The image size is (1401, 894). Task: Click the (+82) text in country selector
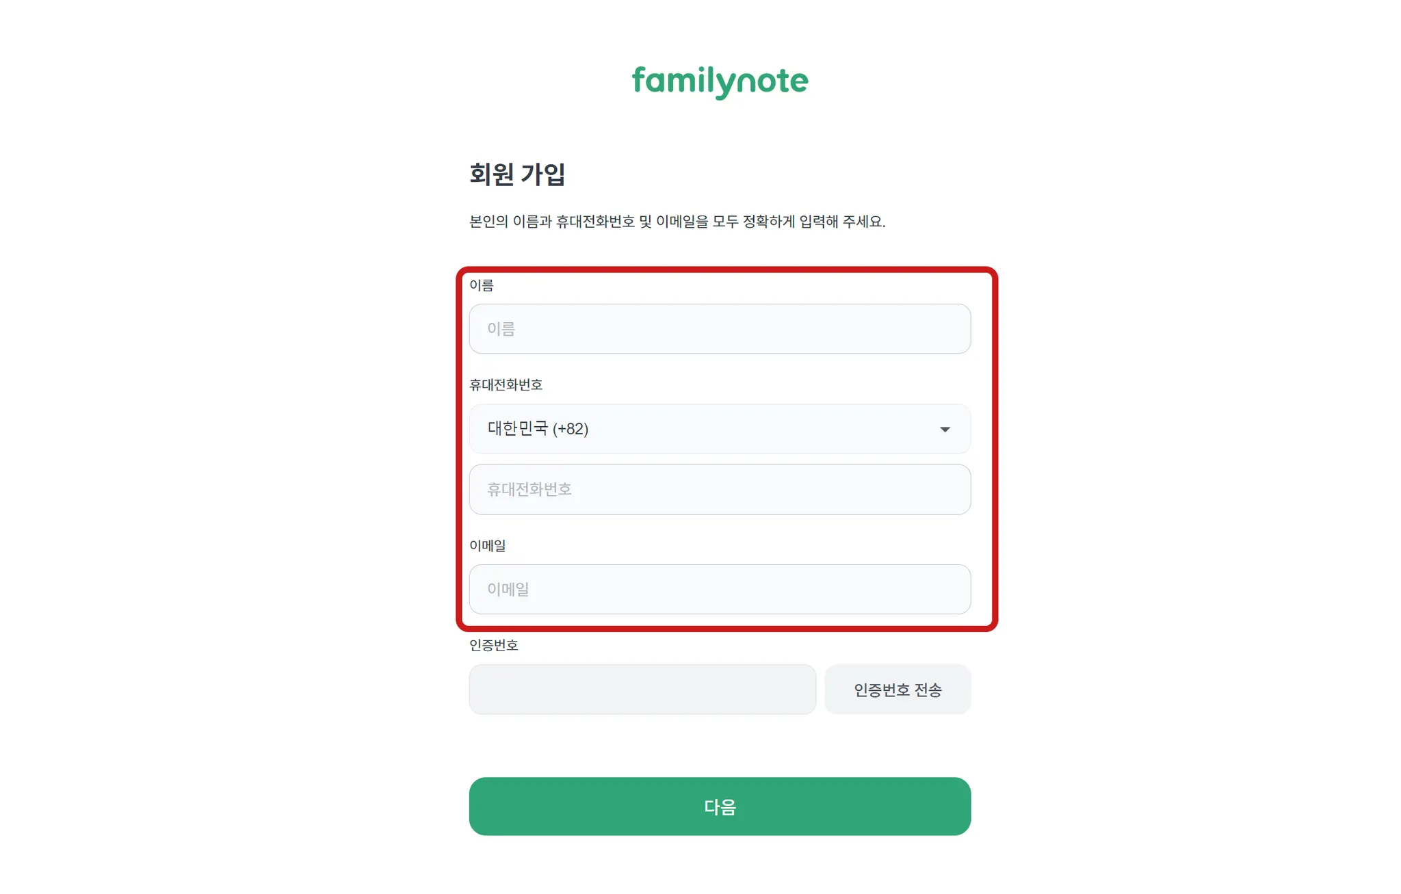click(571, 429)
